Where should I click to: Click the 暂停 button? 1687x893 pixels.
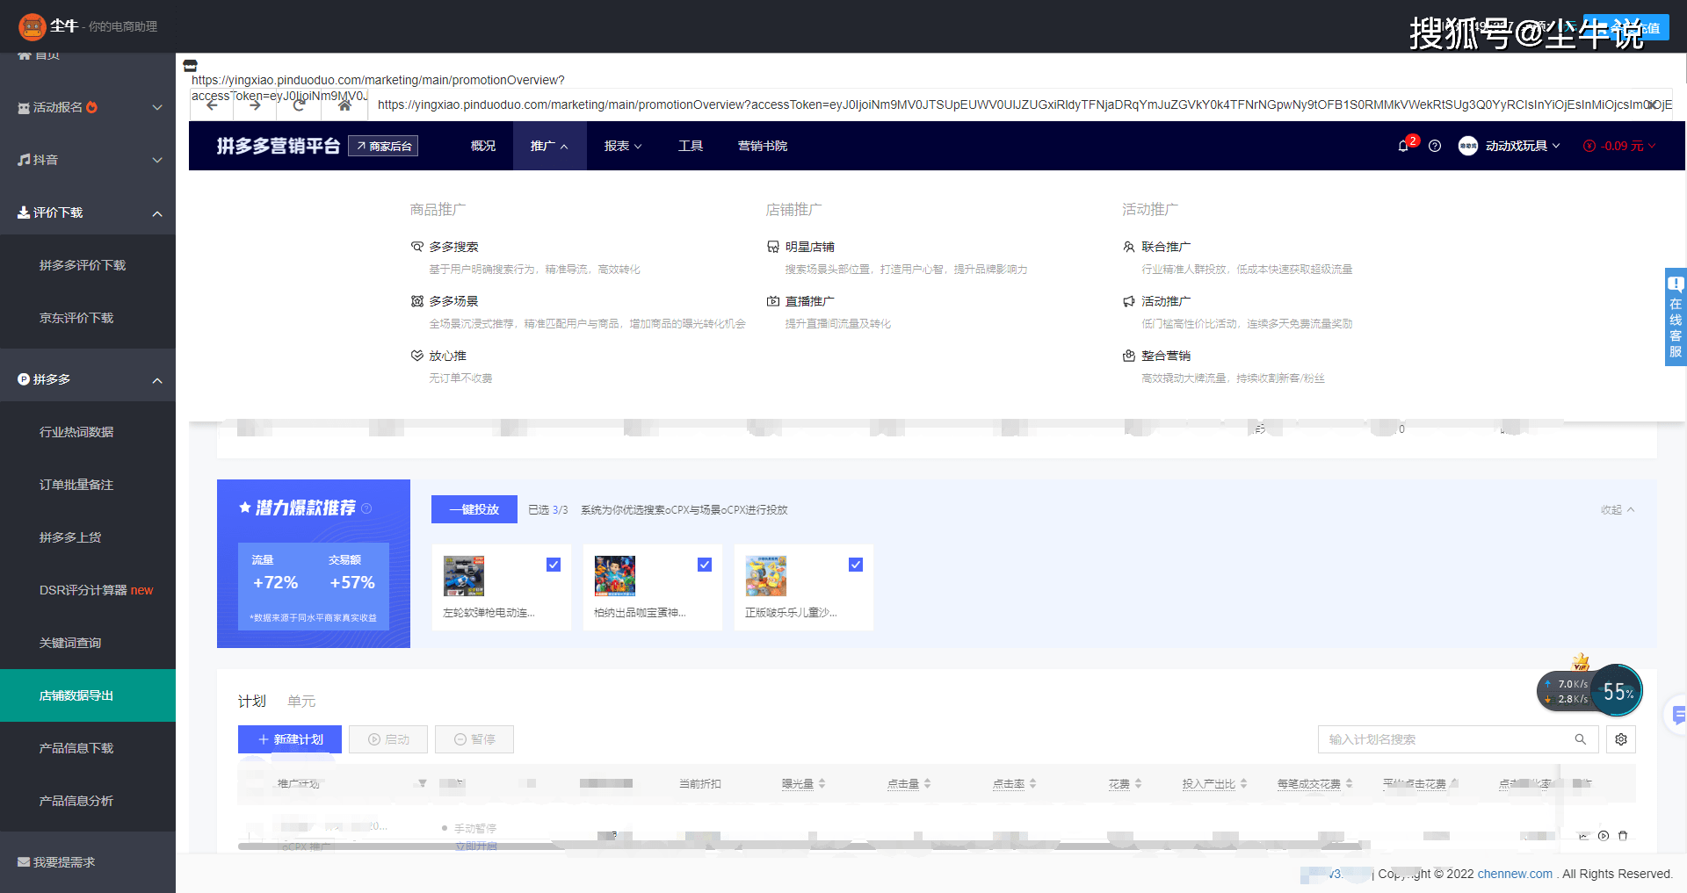tap(474, 739)
